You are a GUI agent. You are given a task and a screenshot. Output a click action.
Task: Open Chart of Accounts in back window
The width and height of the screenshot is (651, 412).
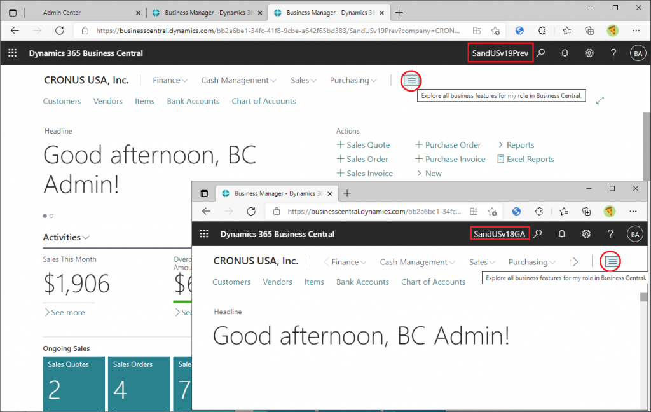point(264,101)
